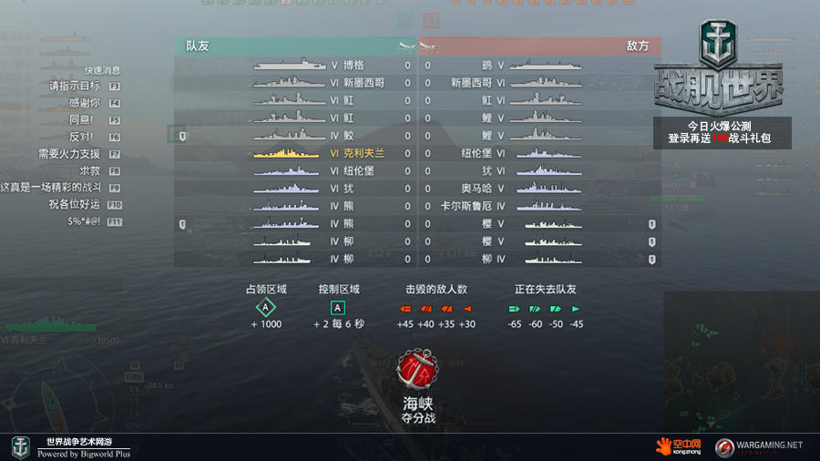Select the highlighted 克利夫兰 player row

[295, 153]
